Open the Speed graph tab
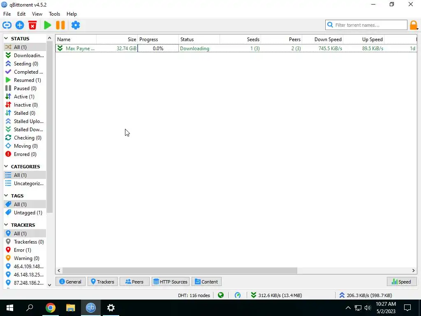The width and height of the screenshot is (421, 316). 402,282
